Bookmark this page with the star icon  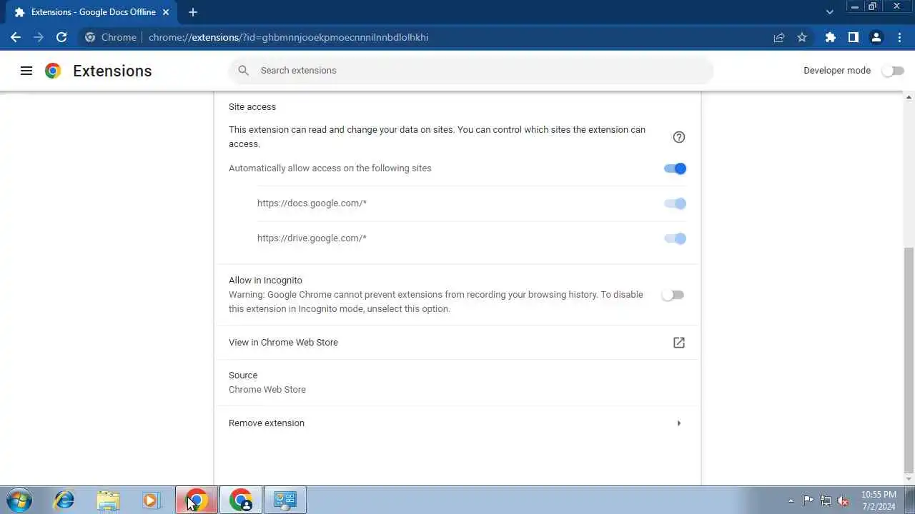pyautogui.click(x=802, y=37)
